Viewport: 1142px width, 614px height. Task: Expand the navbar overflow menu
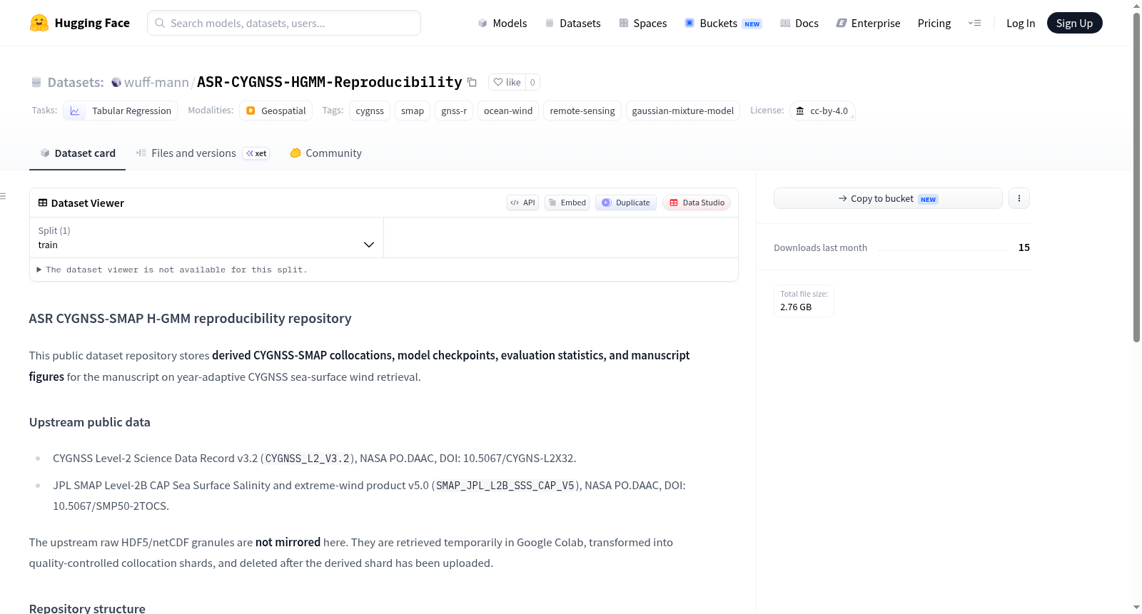coord(974,23)
